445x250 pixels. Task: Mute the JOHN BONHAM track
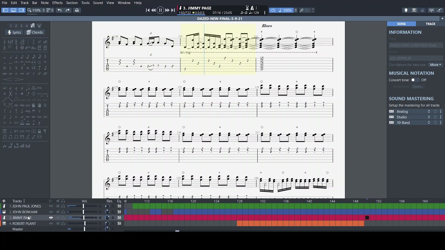tap(58, 212)
